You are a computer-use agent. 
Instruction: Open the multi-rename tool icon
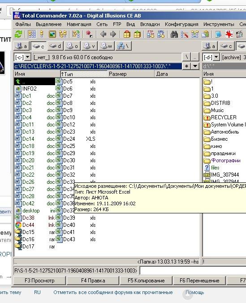(x=185, y=35)
